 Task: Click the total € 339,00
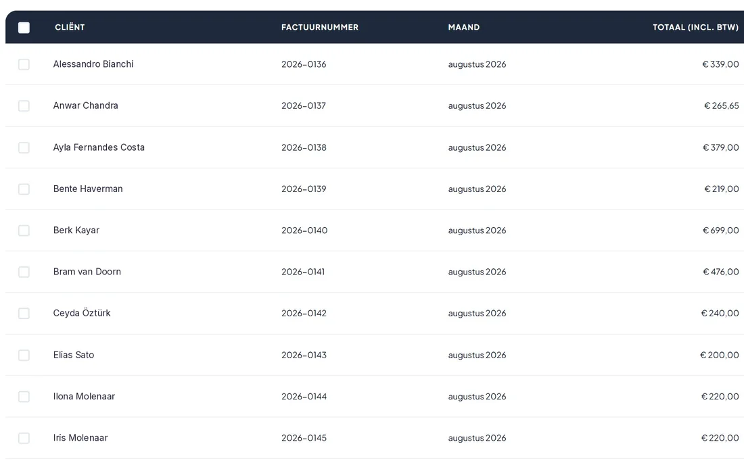[x=720, y=64]
